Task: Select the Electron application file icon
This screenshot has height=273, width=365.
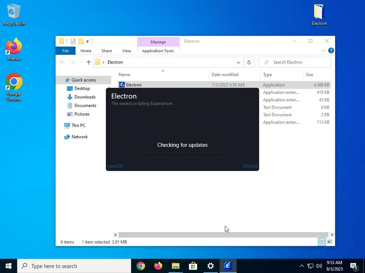Action: [122, 85]
